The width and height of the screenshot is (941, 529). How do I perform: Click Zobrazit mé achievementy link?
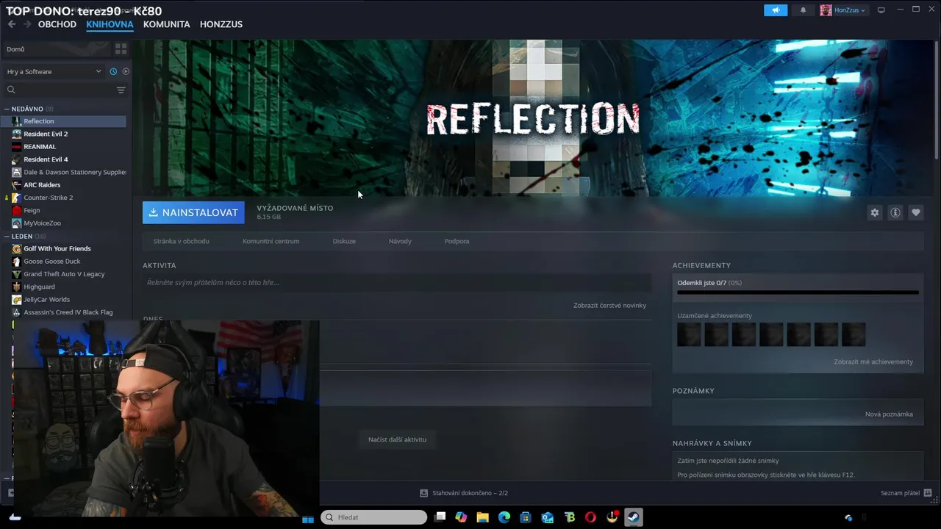[x=873, y=361]
